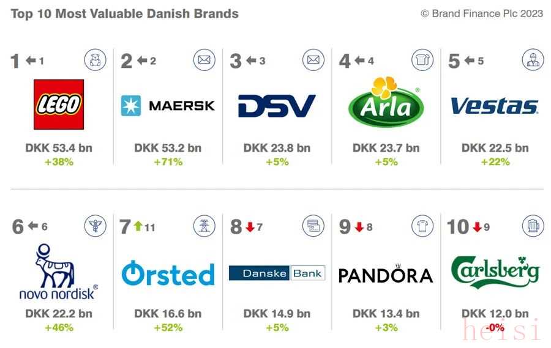Click the teddy bear toy icon beside LEGO
Viewport: 551px width, 348px height.
click(x=95, y=60)
